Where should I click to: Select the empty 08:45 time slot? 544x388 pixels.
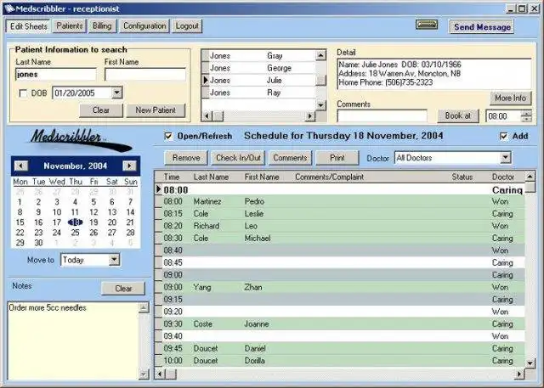[340, 262]
